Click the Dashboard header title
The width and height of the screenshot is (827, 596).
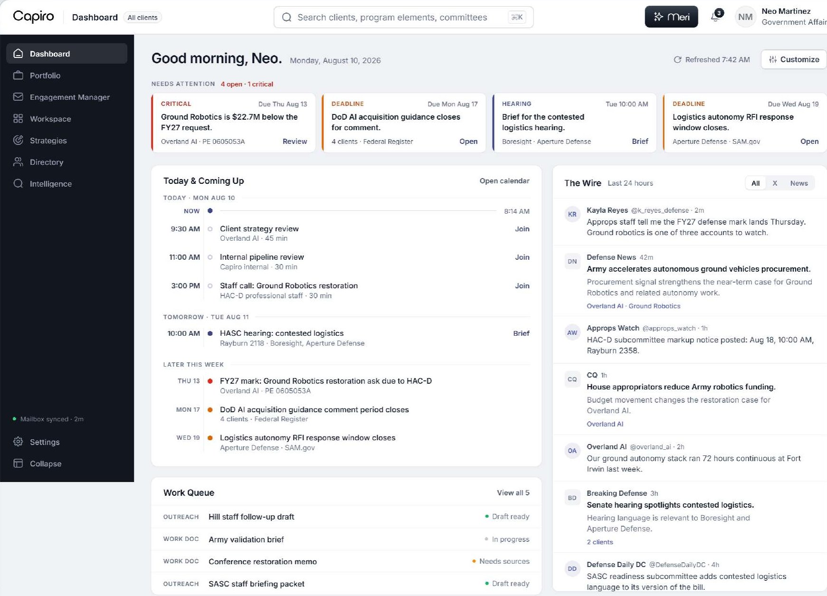tap(95, 17)
